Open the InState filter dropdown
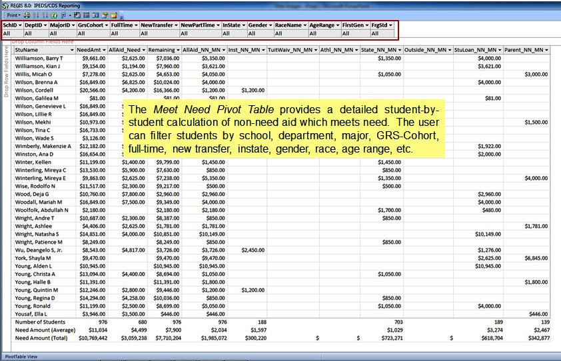Screen dimensions: 561x361 pyautogui.click(x=243, y=25)
